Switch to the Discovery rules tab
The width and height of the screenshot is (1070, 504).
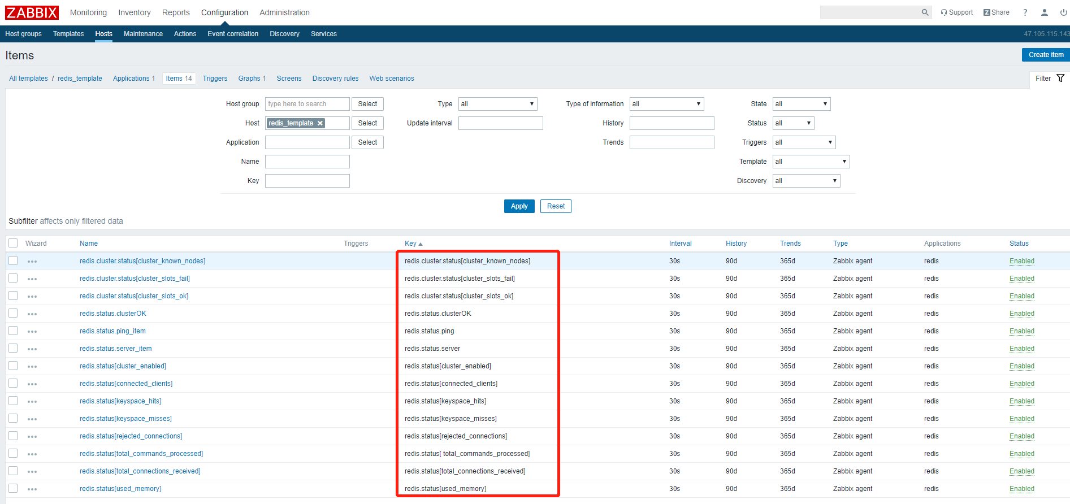[x=335, y=79]
